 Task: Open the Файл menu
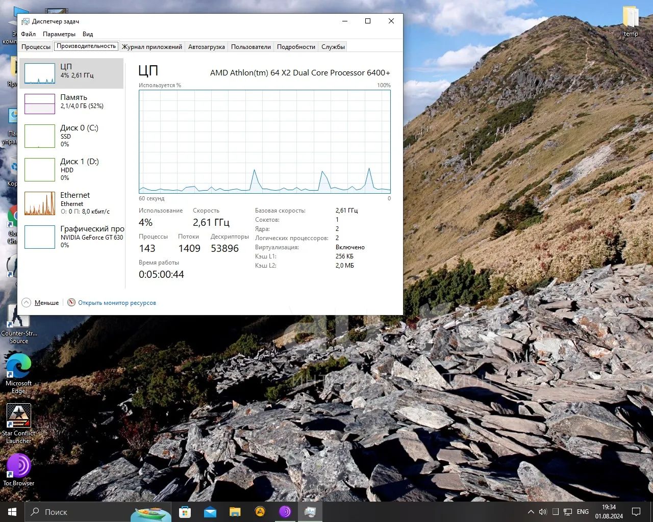[29, 34]
